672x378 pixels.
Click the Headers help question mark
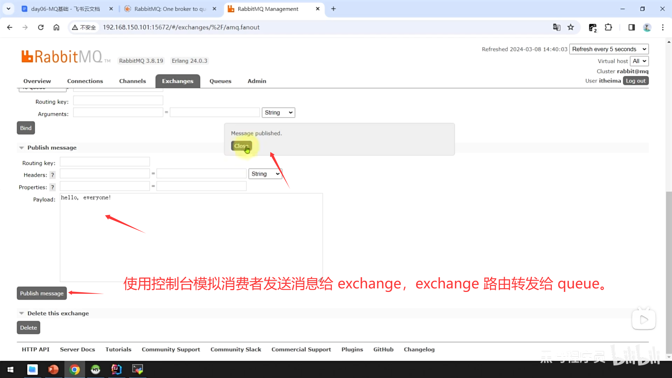tap(52, 175)
